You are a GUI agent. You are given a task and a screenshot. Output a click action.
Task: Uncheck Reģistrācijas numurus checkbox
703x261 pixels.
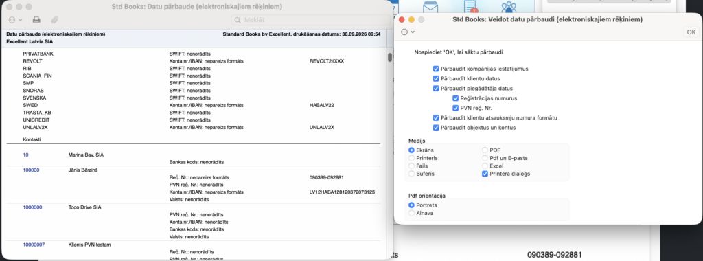pyautogui.click(x=455, y=98)
